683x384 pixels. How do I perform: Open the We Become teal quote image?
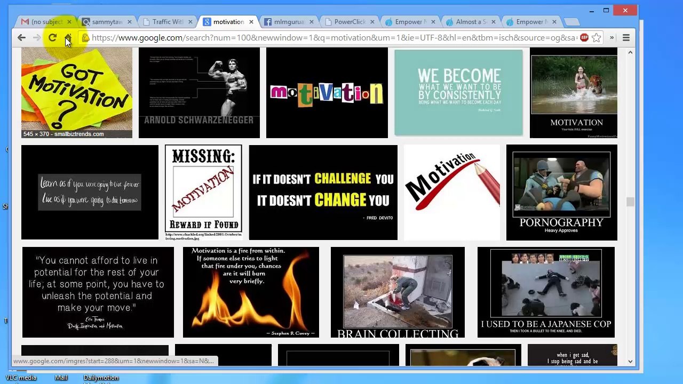click(459, 93)
